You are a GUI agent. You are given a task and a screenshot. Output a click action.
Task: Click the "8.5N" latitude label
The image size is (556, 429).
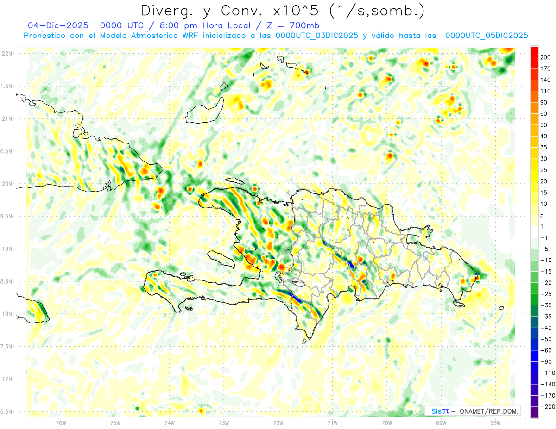(7, 281)
